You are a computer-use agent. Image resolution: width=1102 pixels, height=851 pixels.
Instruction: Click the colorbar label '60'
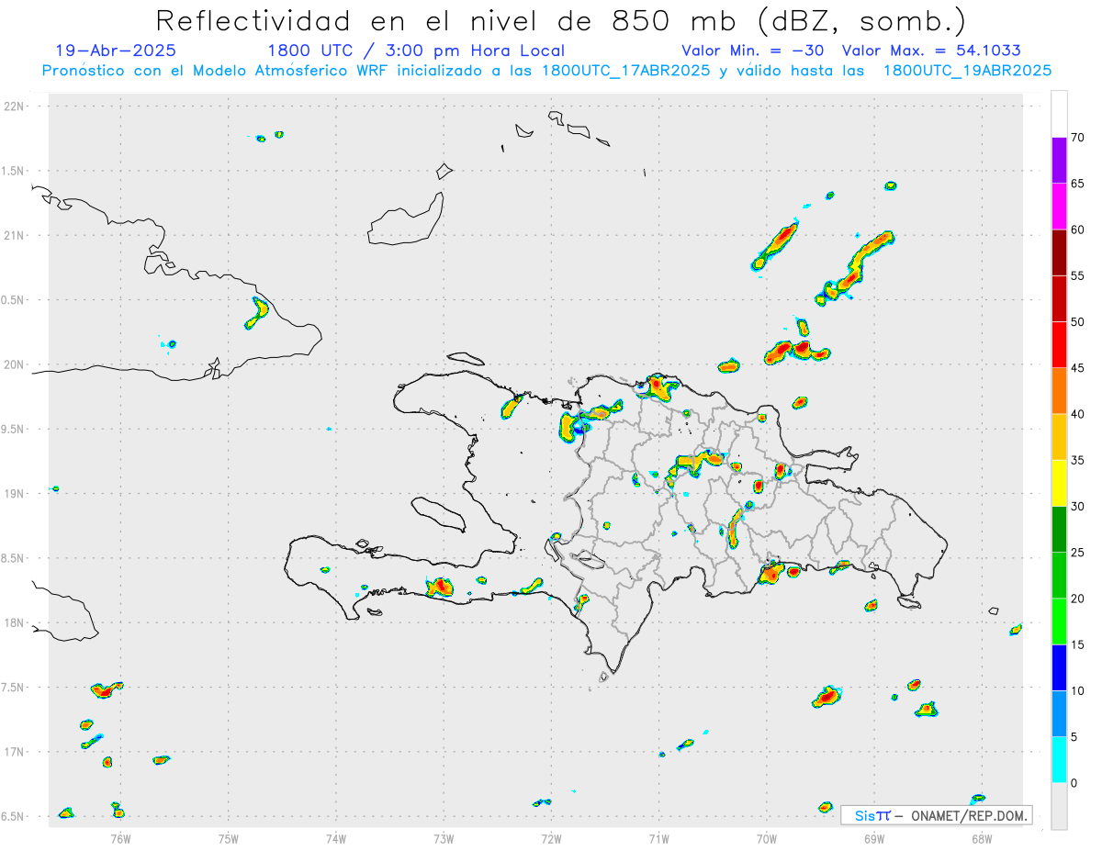tap(1077, 230)
